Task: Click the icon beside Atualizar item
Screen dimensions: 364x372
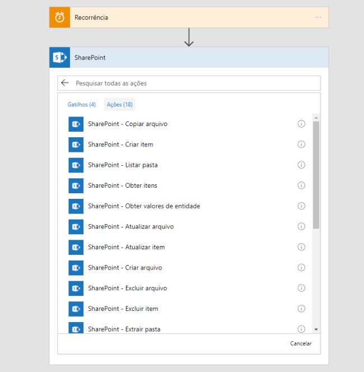Action: pyautogui.click(x=76, y=247)
